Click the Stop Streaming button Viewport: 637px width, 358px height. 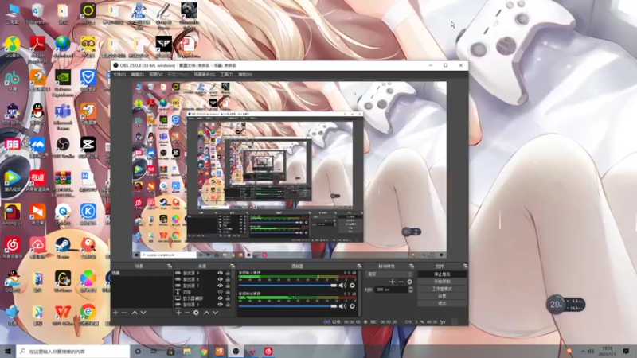click(442, 274)
